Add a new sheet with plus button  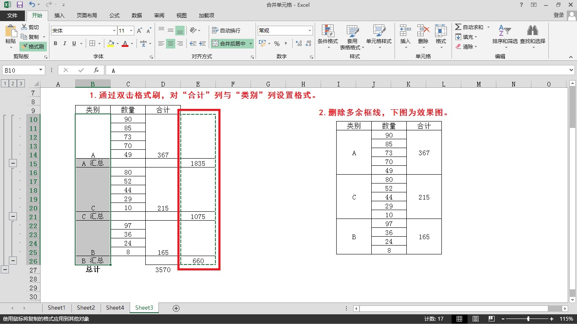177,308
